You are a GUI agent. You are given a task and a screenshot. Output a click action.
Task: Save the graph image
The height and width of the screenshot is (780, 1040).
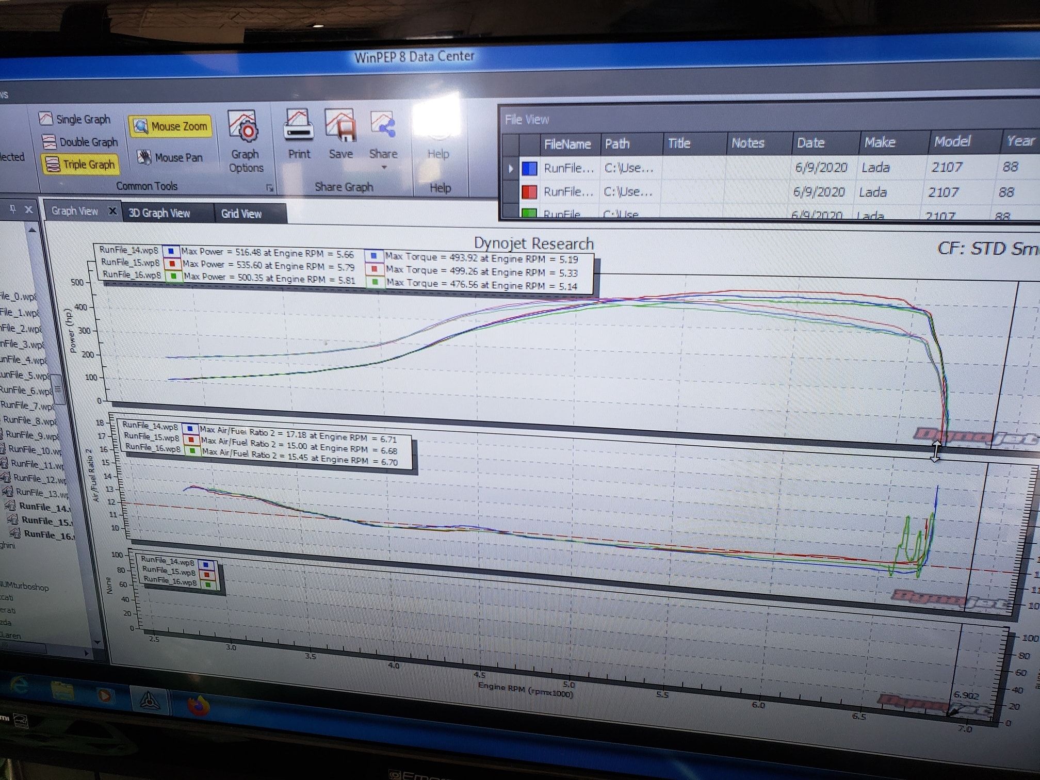pyautogui.click(x=340, y=134)
